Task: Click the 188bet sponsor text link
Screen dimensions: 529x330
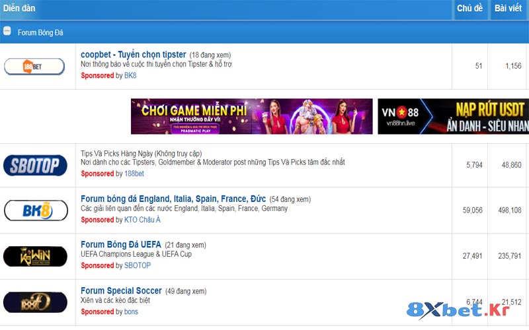Action: coord(134,174)
